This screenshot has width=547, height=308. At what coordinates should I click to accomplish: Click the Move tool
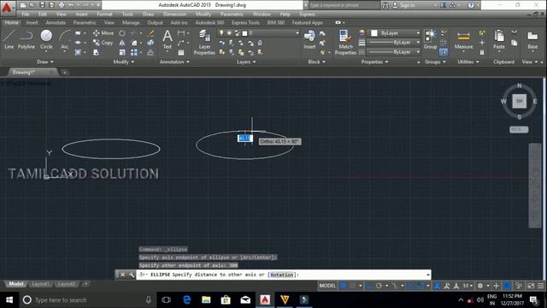tap(103, 33)
